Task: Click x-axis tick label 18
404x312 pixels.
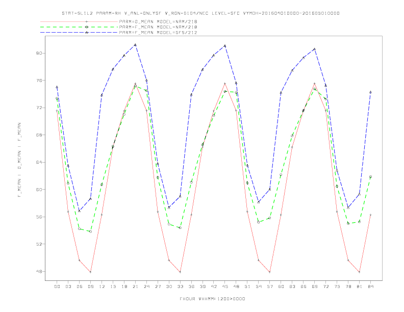Action: click(124, 287)
